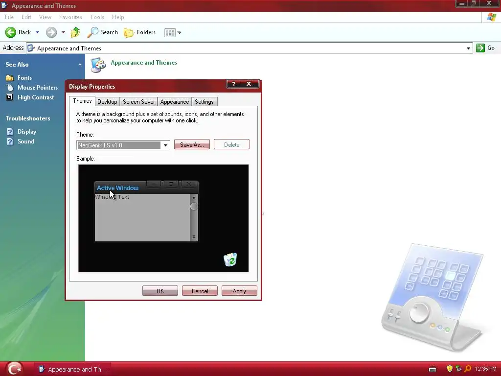Click the sample scrollbar up arrow
501x376 pixels.
(194, 198)
